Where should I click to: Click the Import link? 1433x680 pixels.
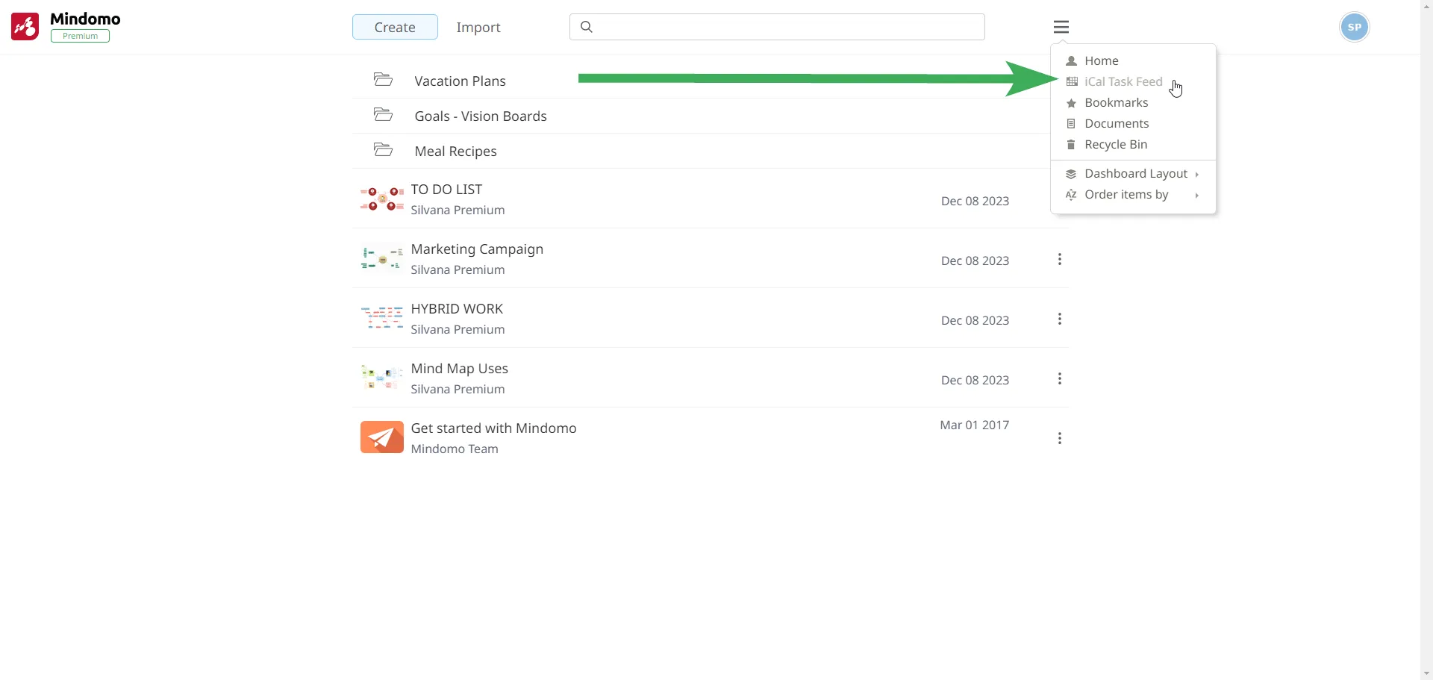coord(478,28)
